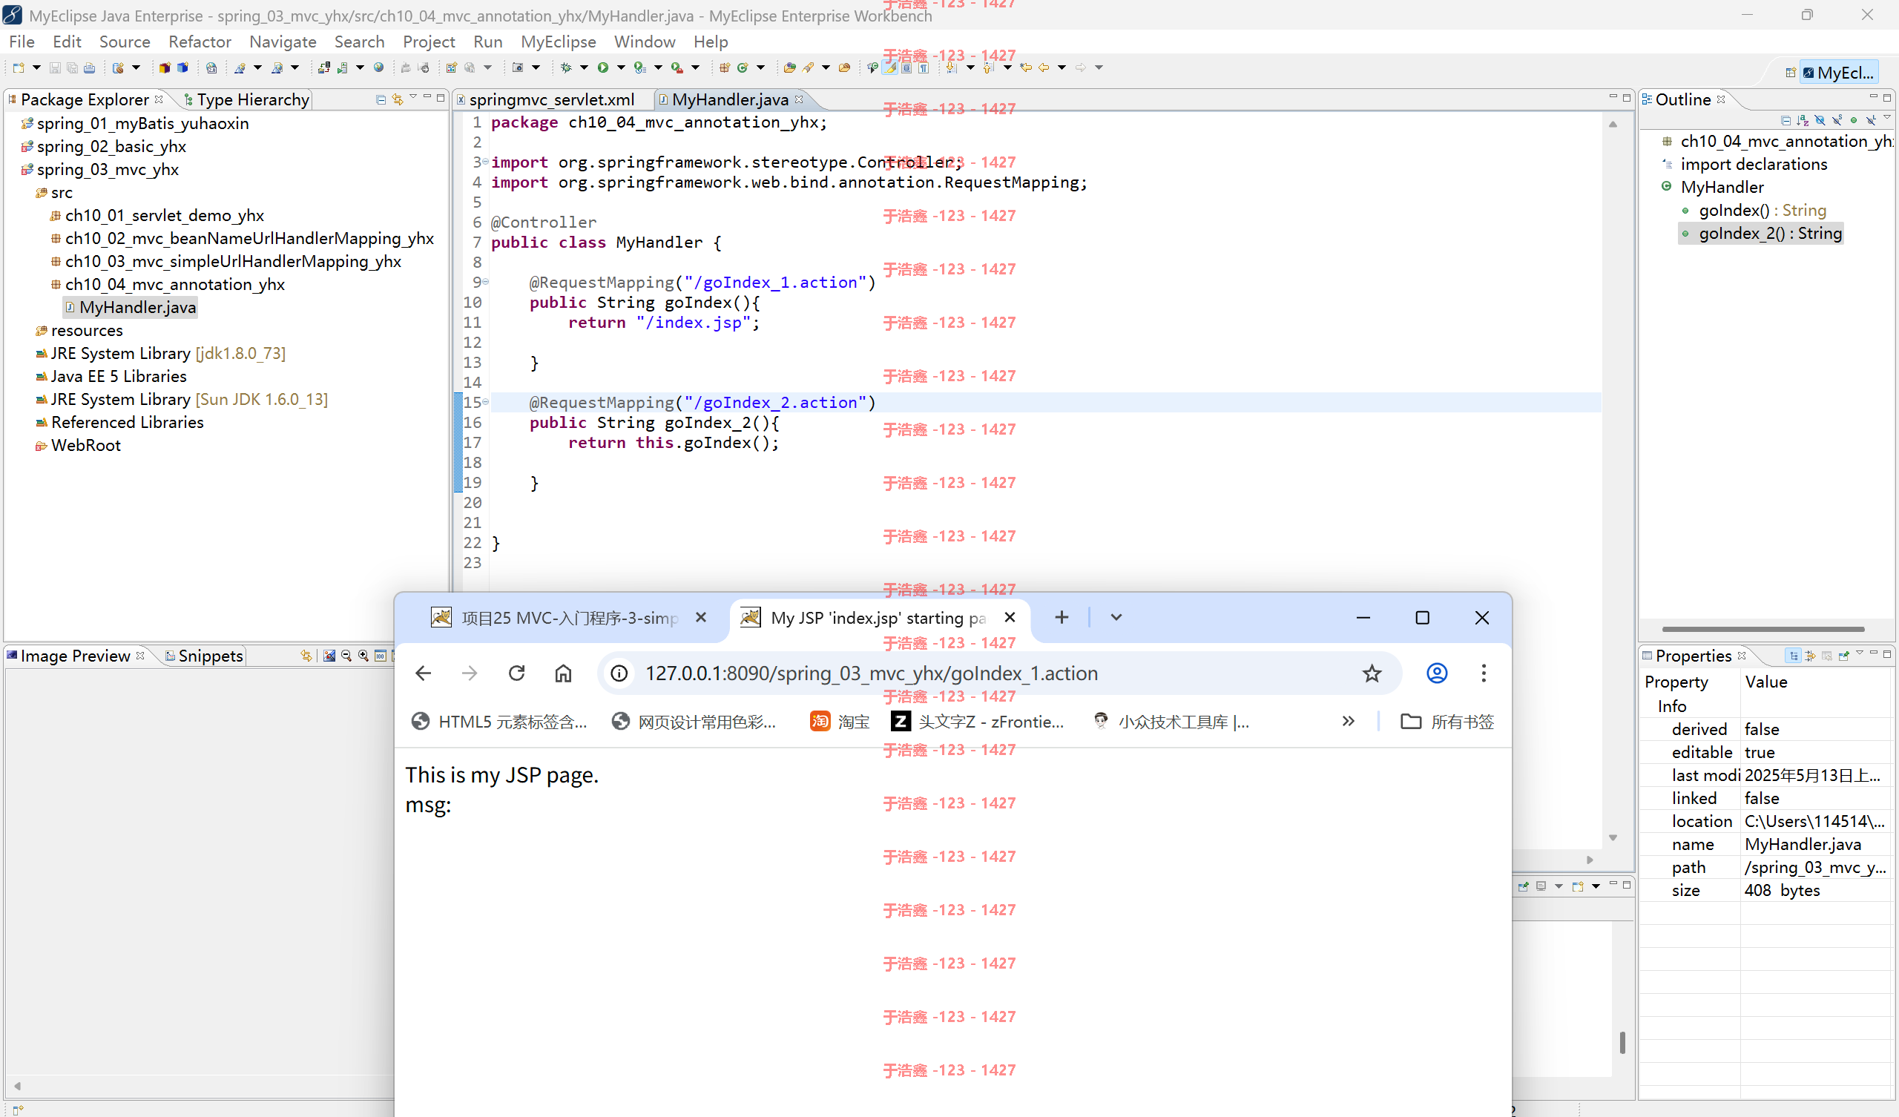This screenshot has width=1899, height=1117.
Task: Open Outline view menu triangle
Action: pyautogui.click(x=1887, y=117)
